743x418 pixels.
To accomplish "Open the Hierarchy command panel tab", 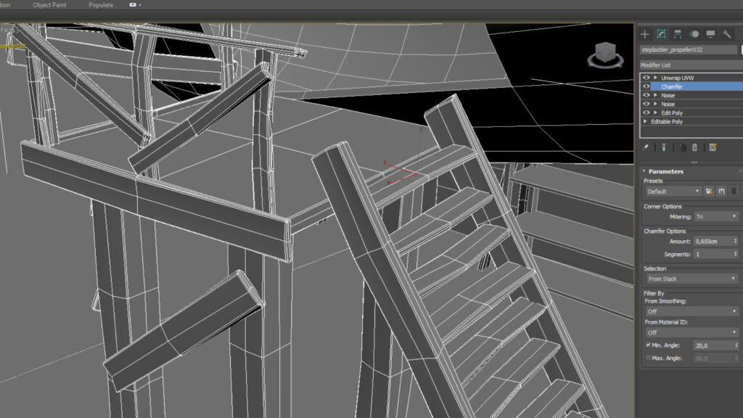I will (678, 34).
